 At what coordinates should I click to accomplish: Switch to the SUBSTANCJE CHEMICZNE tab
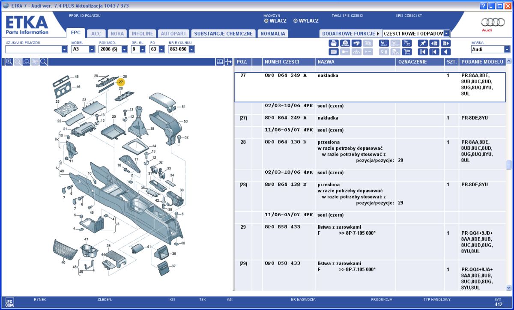pyautogui.click(x=223, y=33)
